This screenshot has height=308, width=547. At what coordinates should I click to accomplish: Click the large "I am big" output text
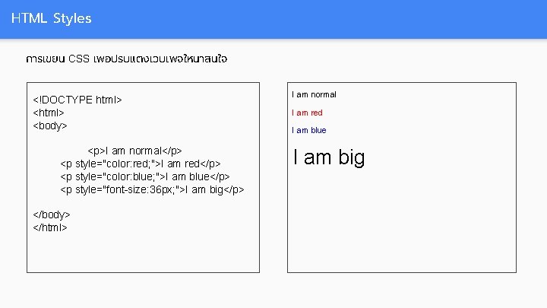(x=328, y=157)
